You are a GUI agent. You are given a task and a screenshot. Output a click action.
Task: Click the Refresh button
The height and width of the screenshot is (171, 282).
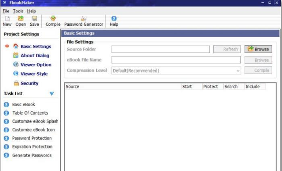[227, 49]
